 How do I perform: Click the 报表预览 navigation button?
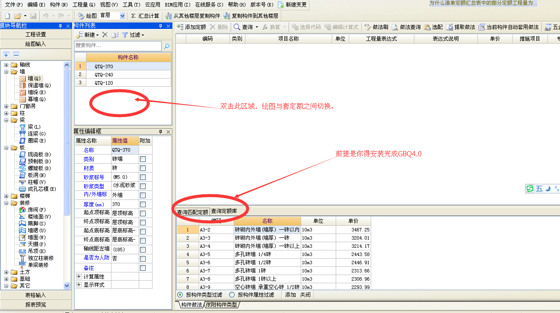click(x=35, y=305)
